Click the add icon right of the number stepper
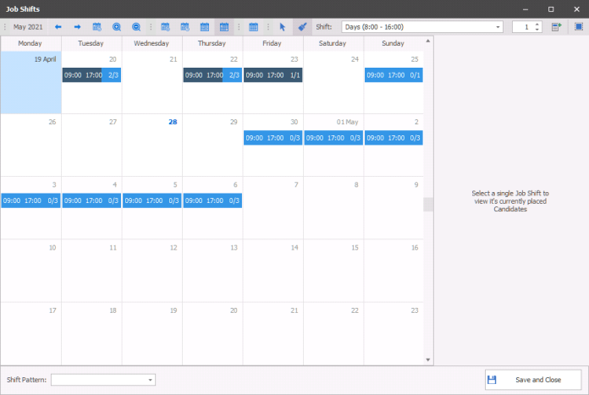 (556, 27)
